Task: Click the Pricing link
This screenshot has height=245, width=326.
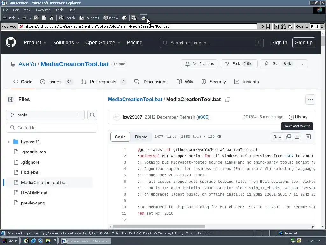Action: [x=135, y=42]
